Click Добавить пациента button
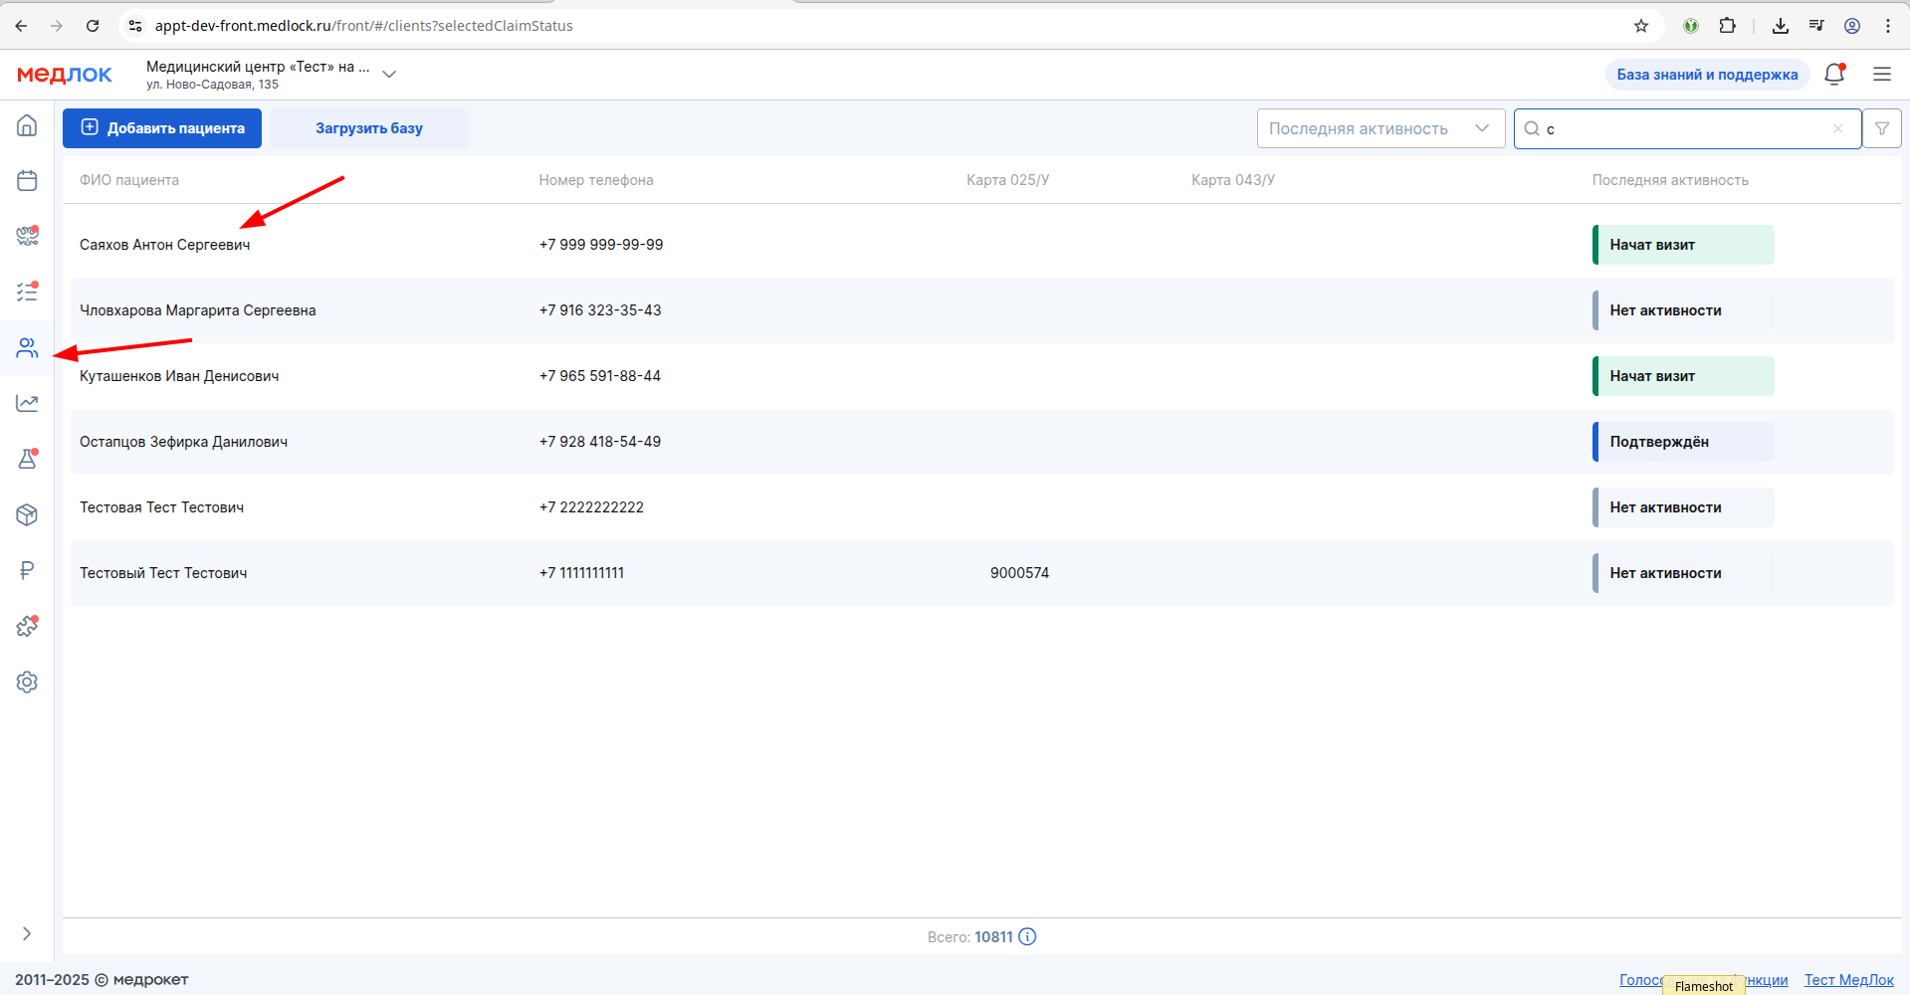 click(162, 128)
